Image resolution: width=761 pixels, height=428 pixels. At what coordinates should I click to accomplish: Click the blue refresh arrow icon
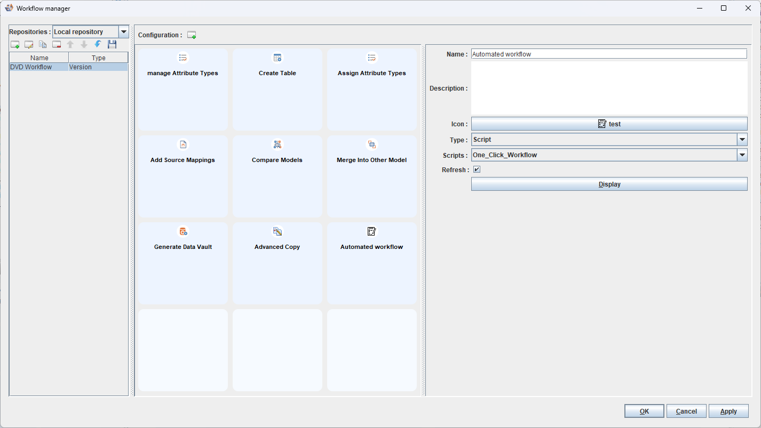(98, 44)
